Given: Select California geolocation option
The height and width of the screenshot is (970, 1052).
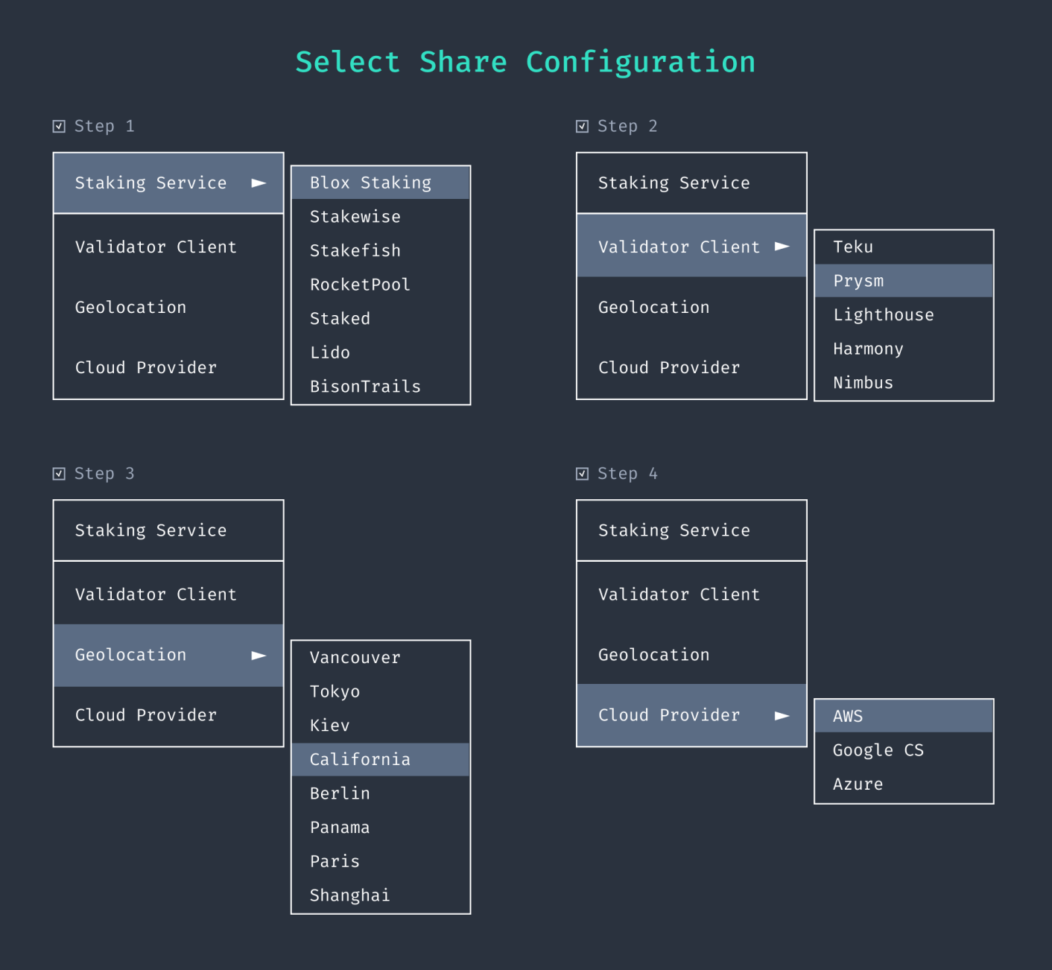Looking at the screenshot, I should click(x=360, y=760).
